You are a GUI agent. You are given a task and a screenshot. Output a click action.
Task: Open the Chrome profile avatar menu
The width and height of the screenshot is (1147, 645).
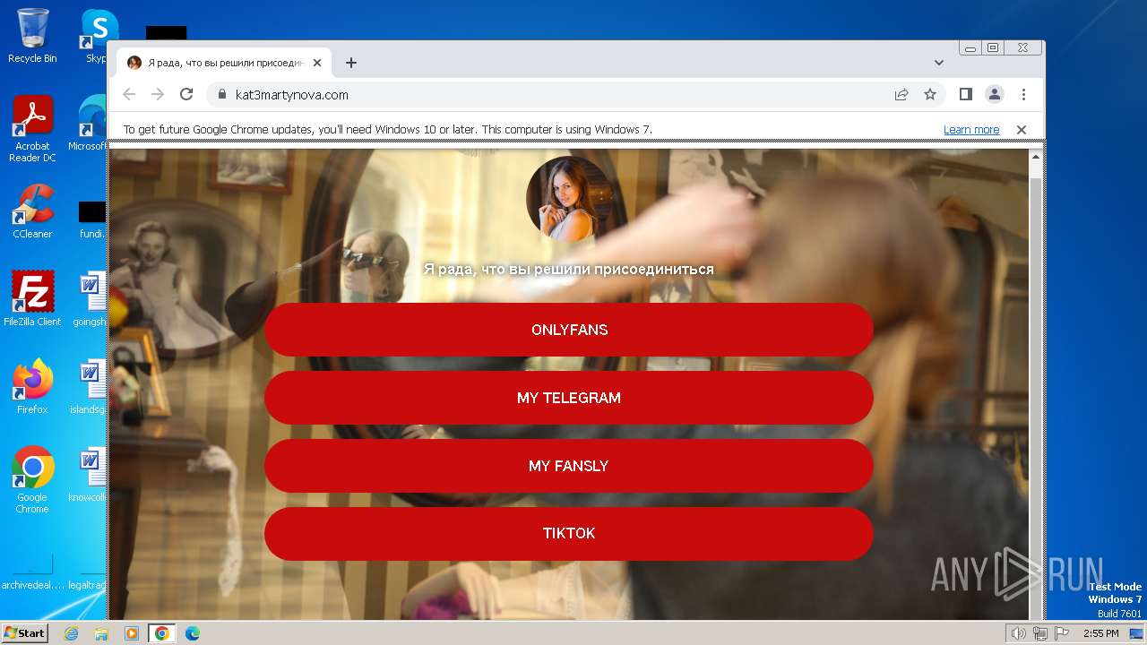point(995,94)
